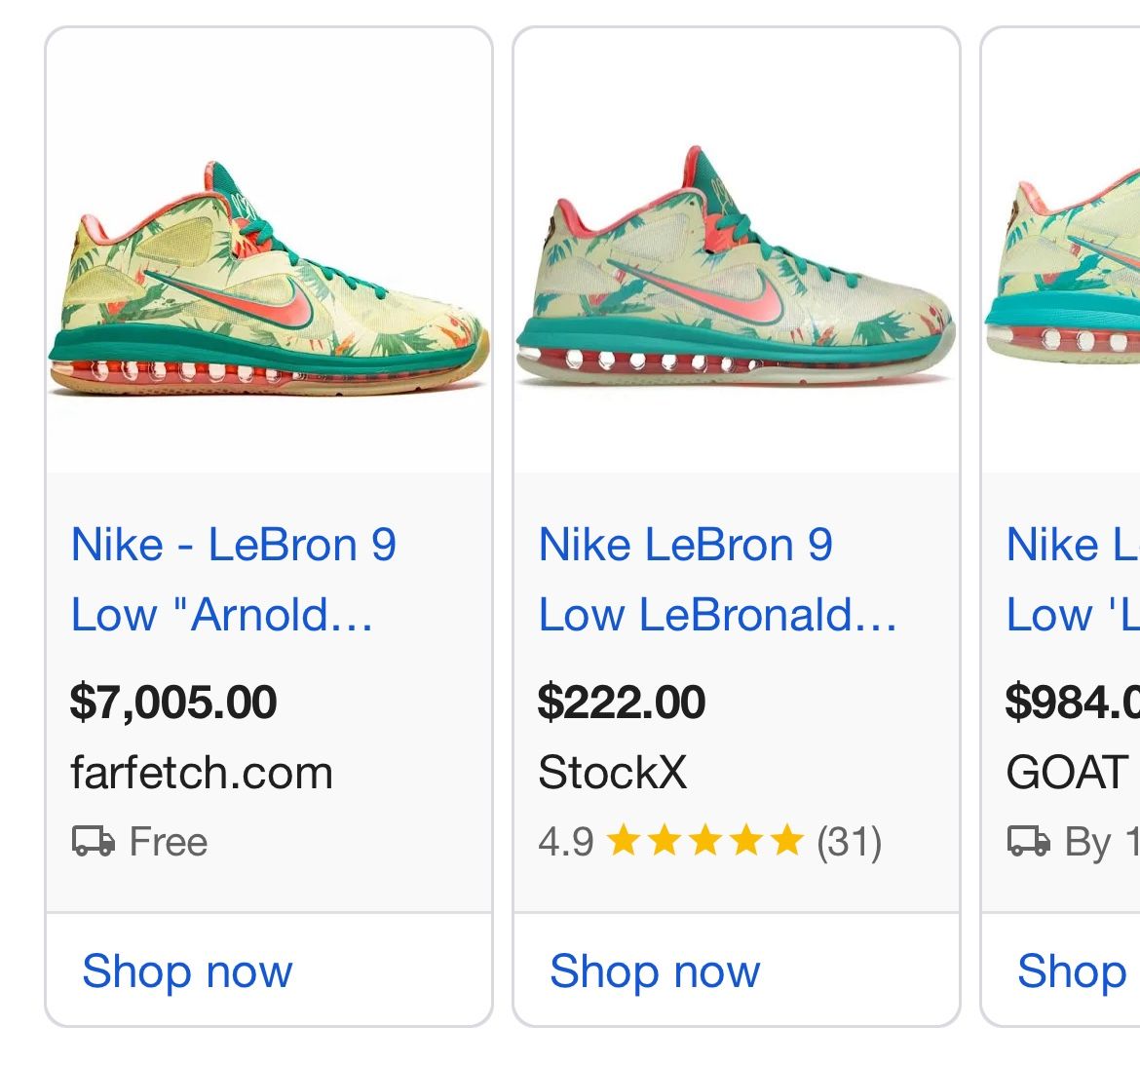This screenshot has height=1065, width=1140.
Task: Click the $984 price on the GOAT card
Action: pyautogui.click(x=1072, y=703)
